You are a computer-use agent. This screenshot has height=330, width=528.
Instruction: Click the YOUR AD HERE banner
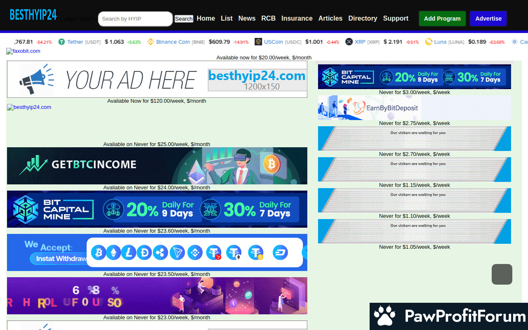coord(157,79)
